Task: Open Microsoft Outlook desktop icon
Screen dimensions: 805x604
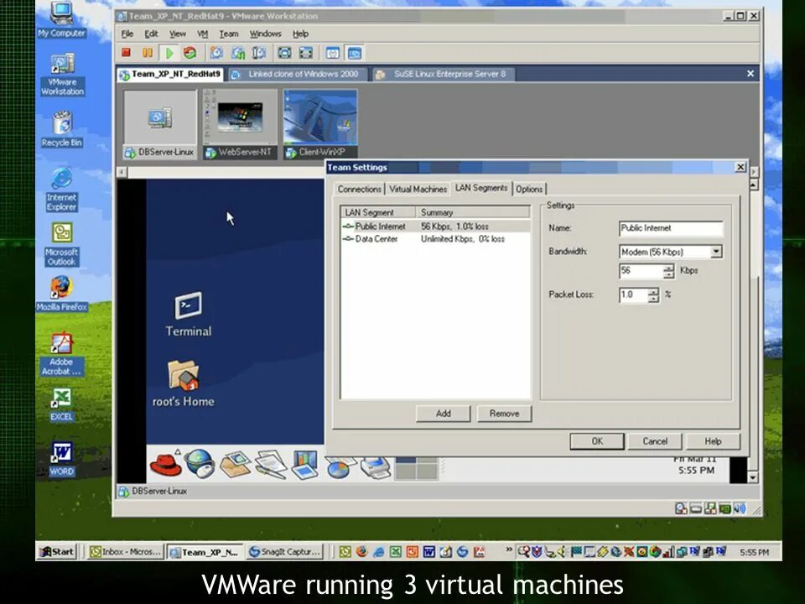Action: pos(61,245)
